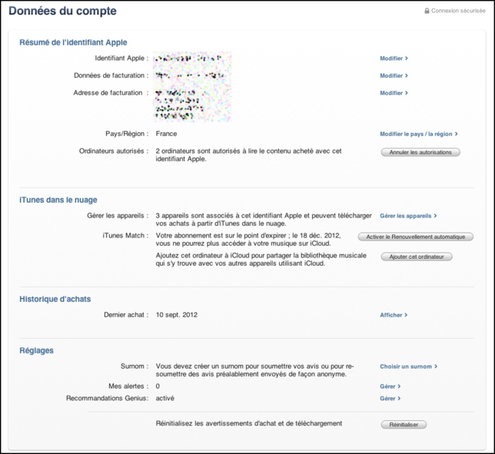Image resolution: width=495 pixels, height=454 pixels.
Task: Click the Mes alertes label
Action: pos(128,386)
